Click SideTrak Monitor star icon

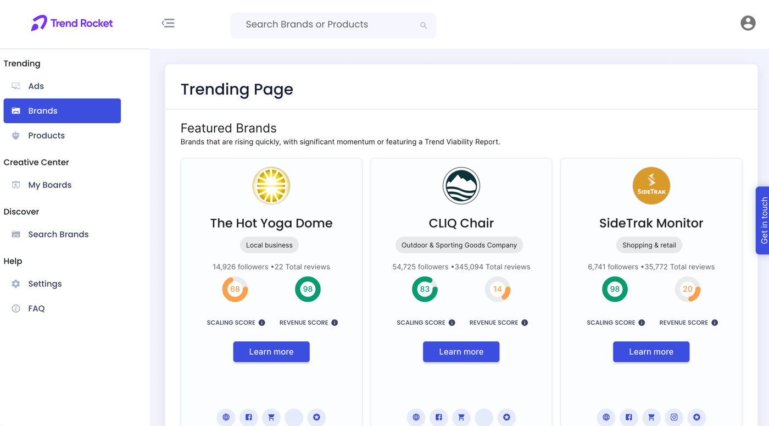click(x=696, y=417)
